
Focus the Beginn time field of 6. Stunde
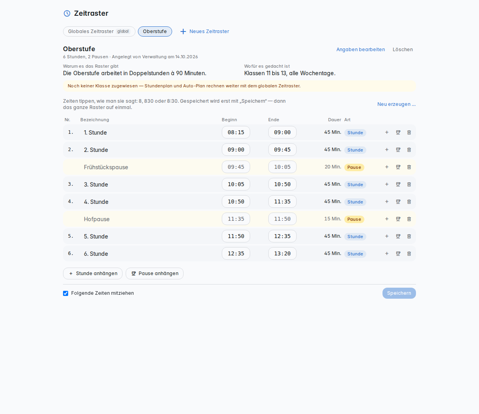click(236, 254)
